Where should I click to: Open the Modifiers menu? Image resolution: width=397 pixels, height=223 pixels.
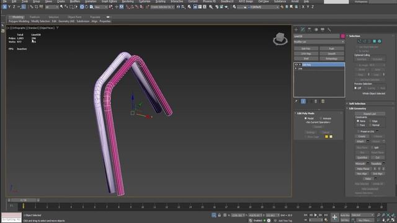(75, 1)
